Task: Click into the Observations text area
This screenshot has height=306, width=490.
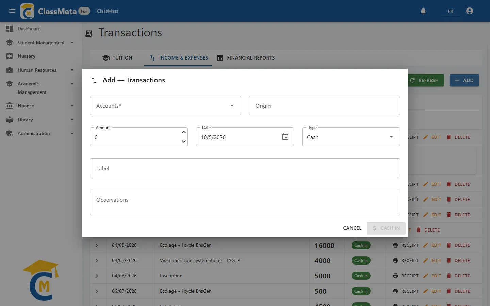Action: [245, 202]
